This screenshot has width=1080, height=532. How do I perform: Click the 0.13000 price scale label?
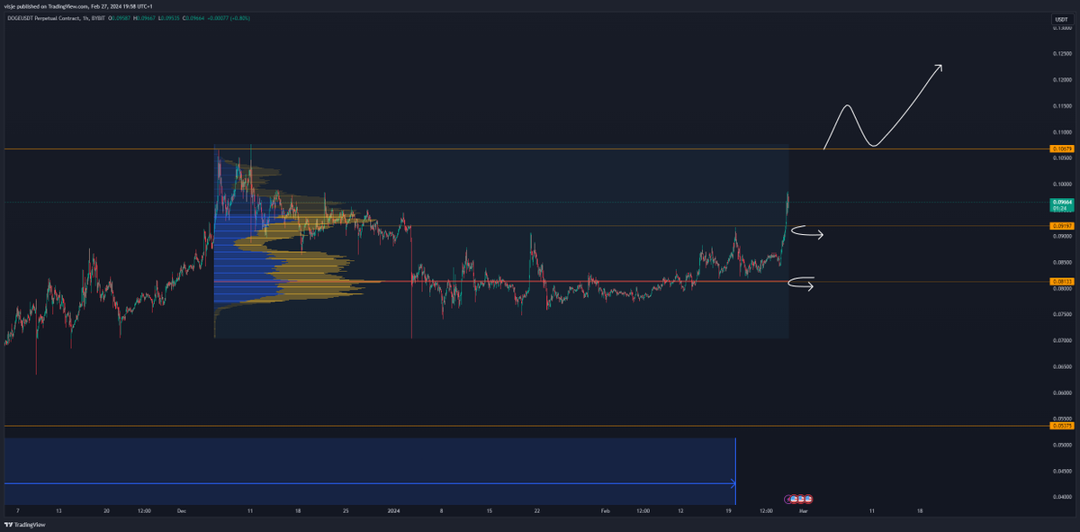point(1061,28)
